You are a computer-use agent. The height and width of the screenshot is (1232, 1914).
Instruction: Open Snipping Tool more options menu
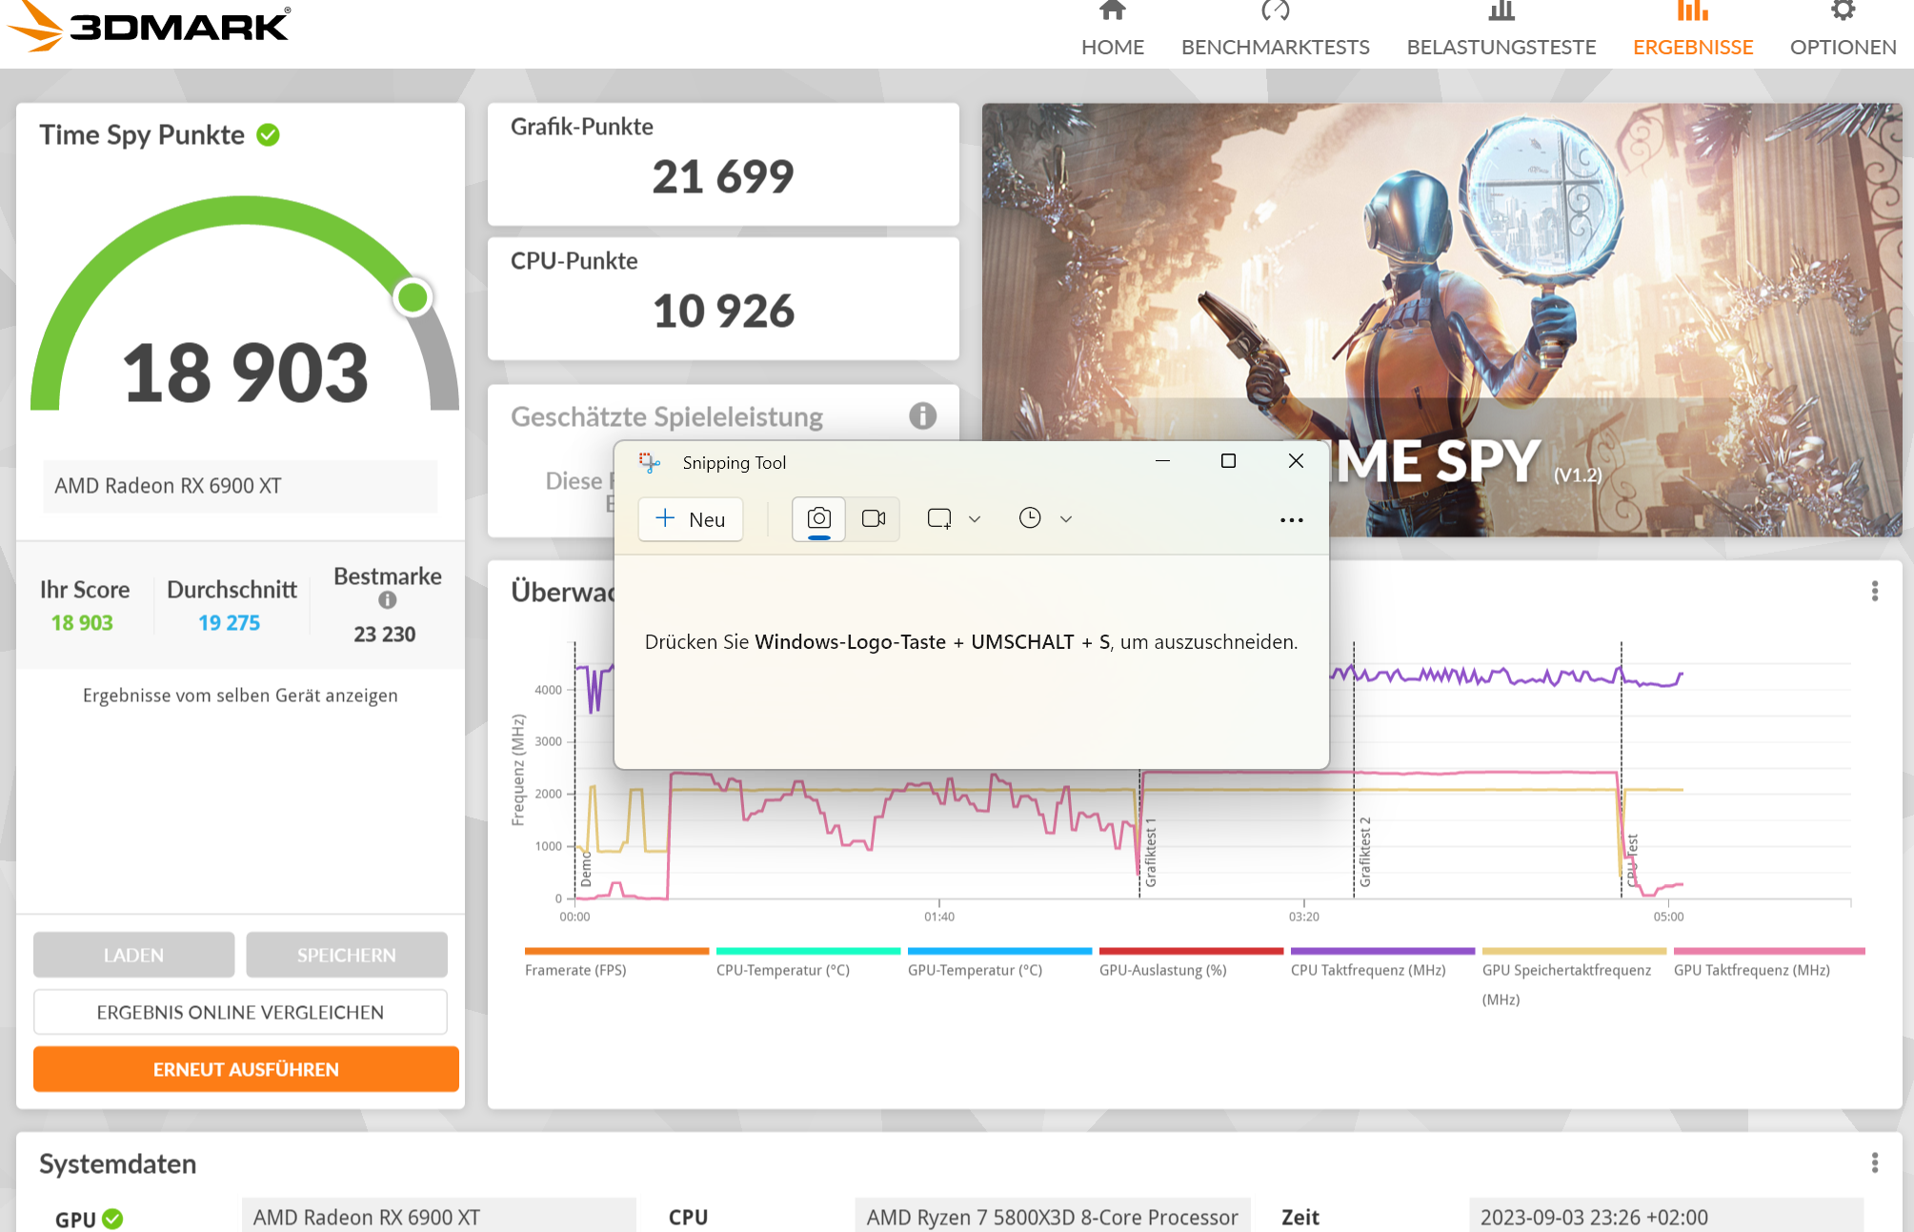tap(1291, 520)
